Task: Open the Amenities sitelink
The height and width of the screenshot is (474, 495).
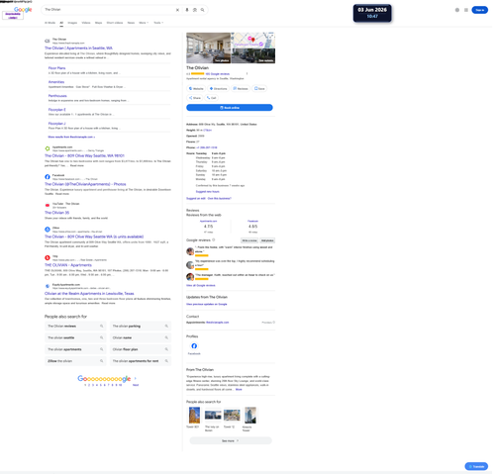Action: pos(56,82)
